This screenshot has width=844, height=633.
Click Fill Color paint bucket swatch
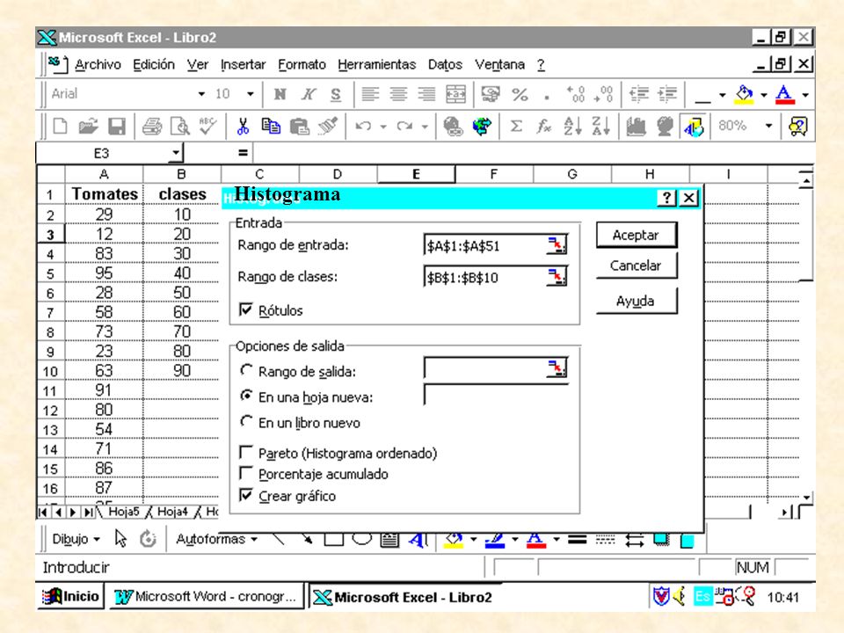(x=745, y=95)
